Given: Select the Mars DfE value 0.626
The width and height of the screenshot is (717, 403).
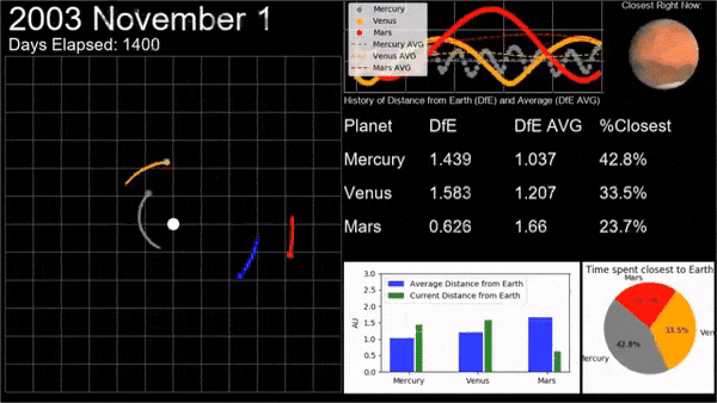Looking at the screenshot, I should tap(450, 227).
